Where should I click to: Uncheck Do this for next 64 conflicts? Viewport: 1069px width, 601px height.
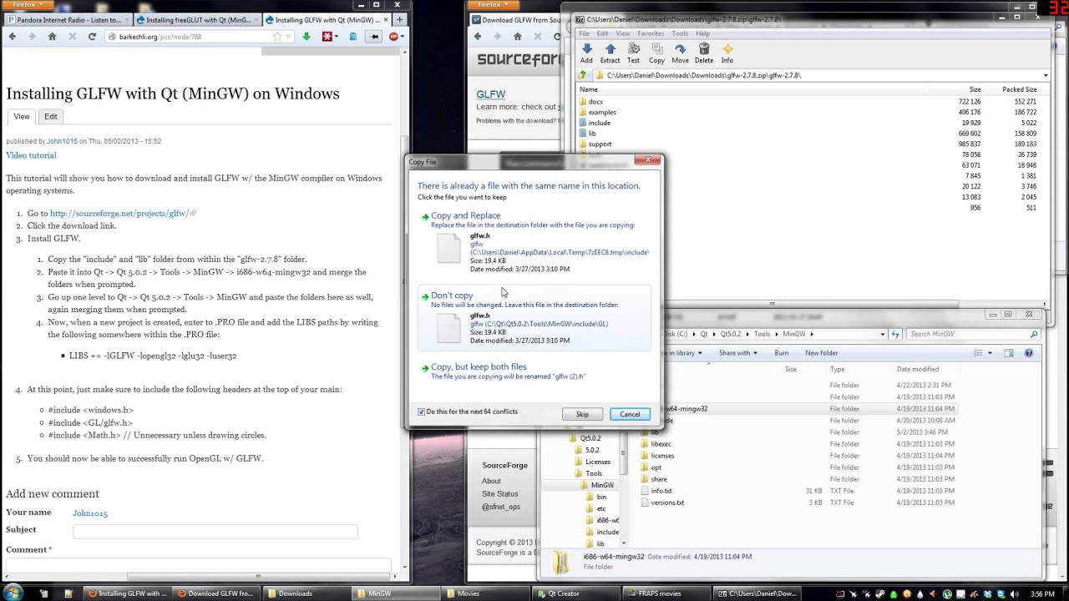tap(422, 412)
